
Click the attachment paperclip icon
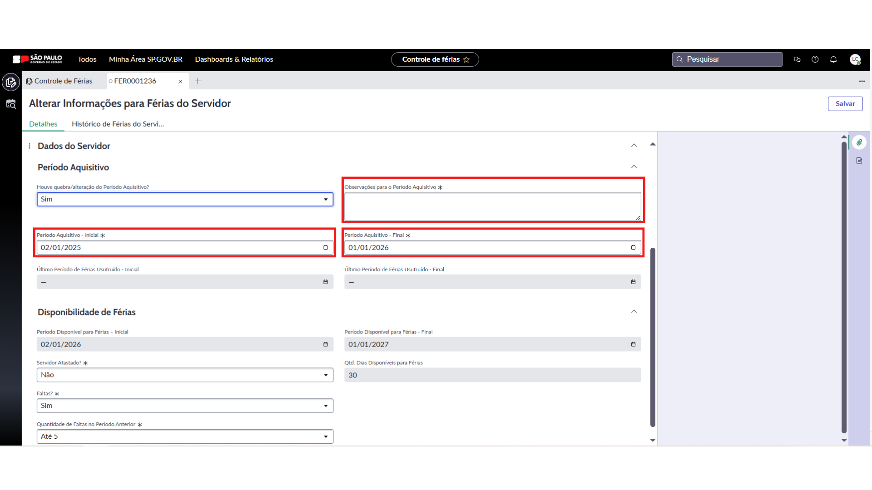[x=859, y=142]
